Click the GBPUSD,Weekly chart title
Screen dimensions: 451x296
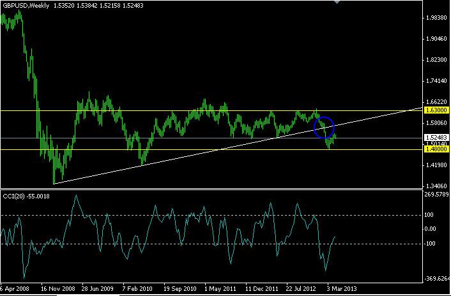pos(26,6)
